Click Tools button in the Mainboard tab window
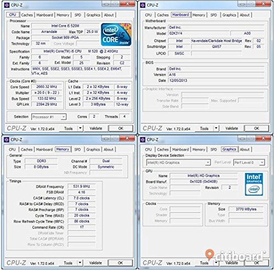Image resolution: width=274 pixels, height=270 pixels. (x=204, y=128)
